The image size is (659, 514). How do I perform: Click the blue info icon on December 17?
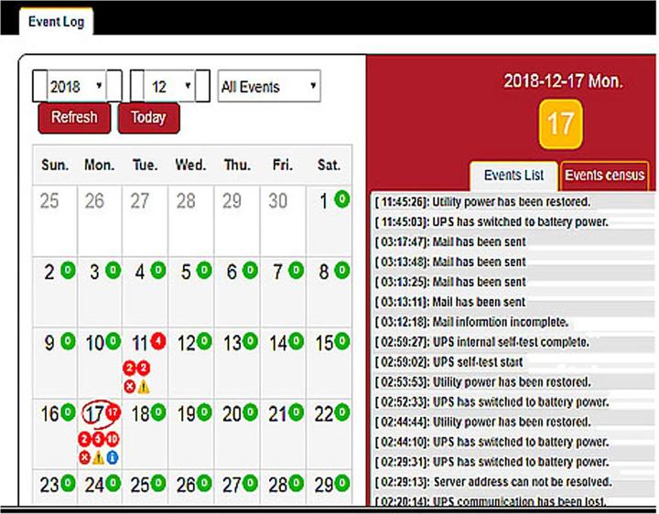[x=112, y=456]
